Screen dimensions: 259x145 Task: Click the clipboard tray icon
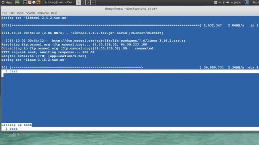(216, 2)
